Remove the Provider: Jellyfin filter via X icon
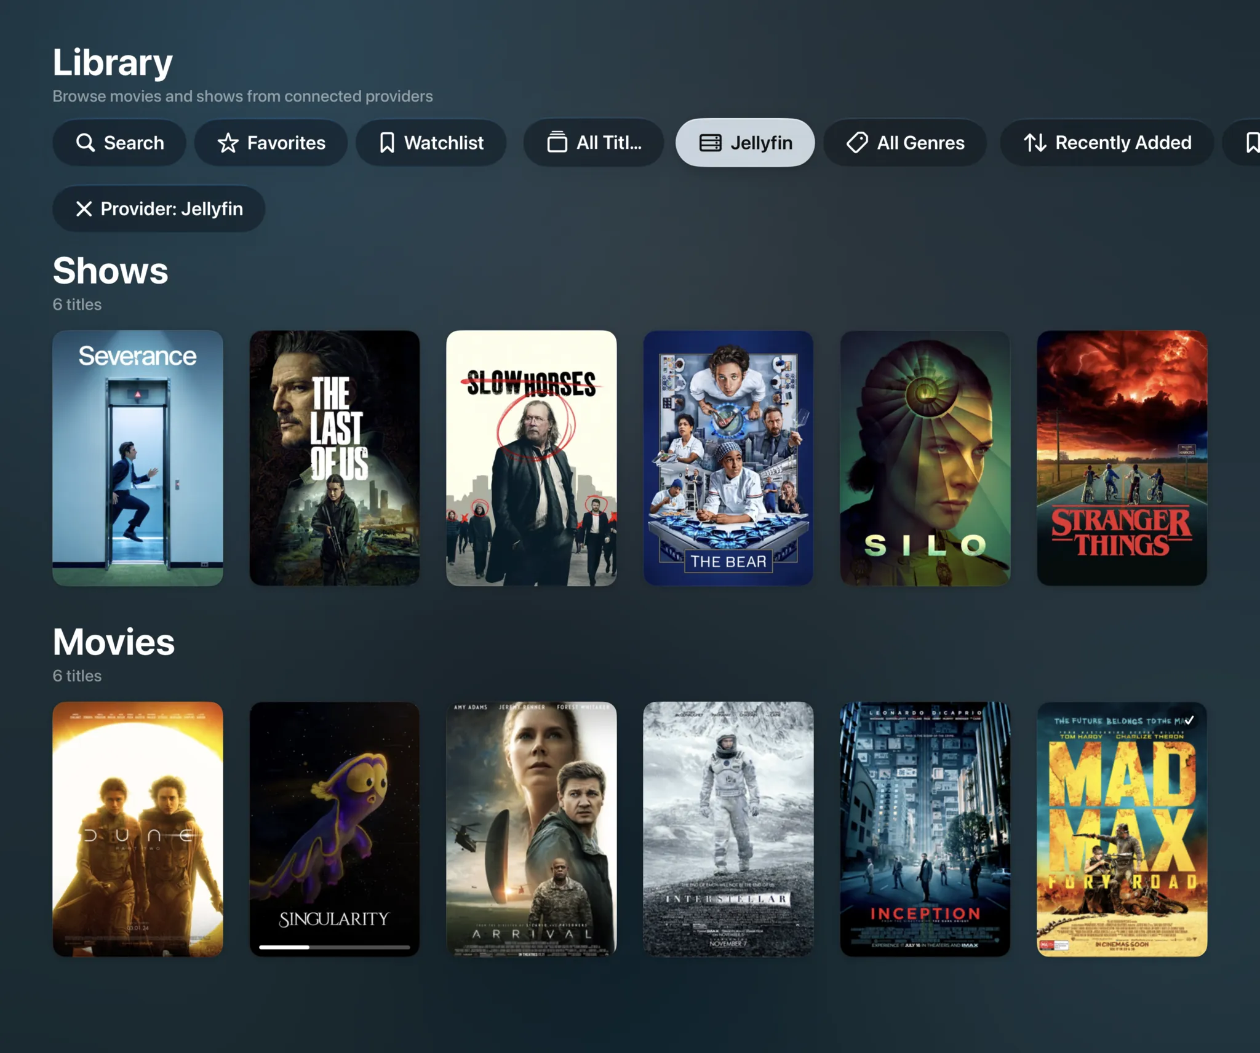This screenshot has height=1053, width=1260. pyautogui.click(x=84, y=209)
